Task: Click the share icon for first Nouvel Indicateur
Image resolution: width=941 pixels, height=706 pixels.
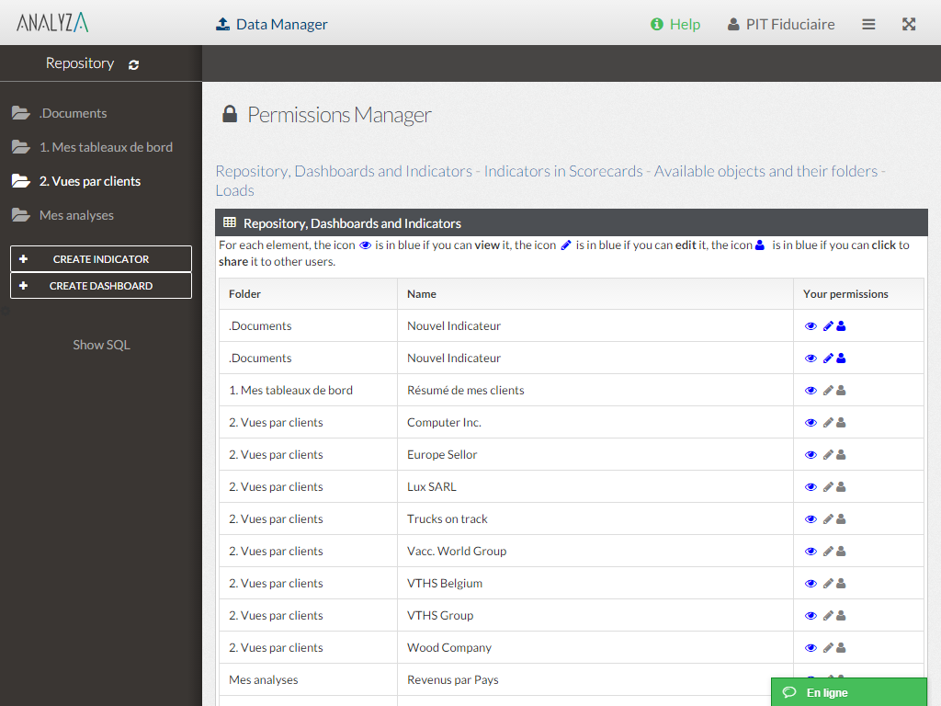Action: (842, 326)
